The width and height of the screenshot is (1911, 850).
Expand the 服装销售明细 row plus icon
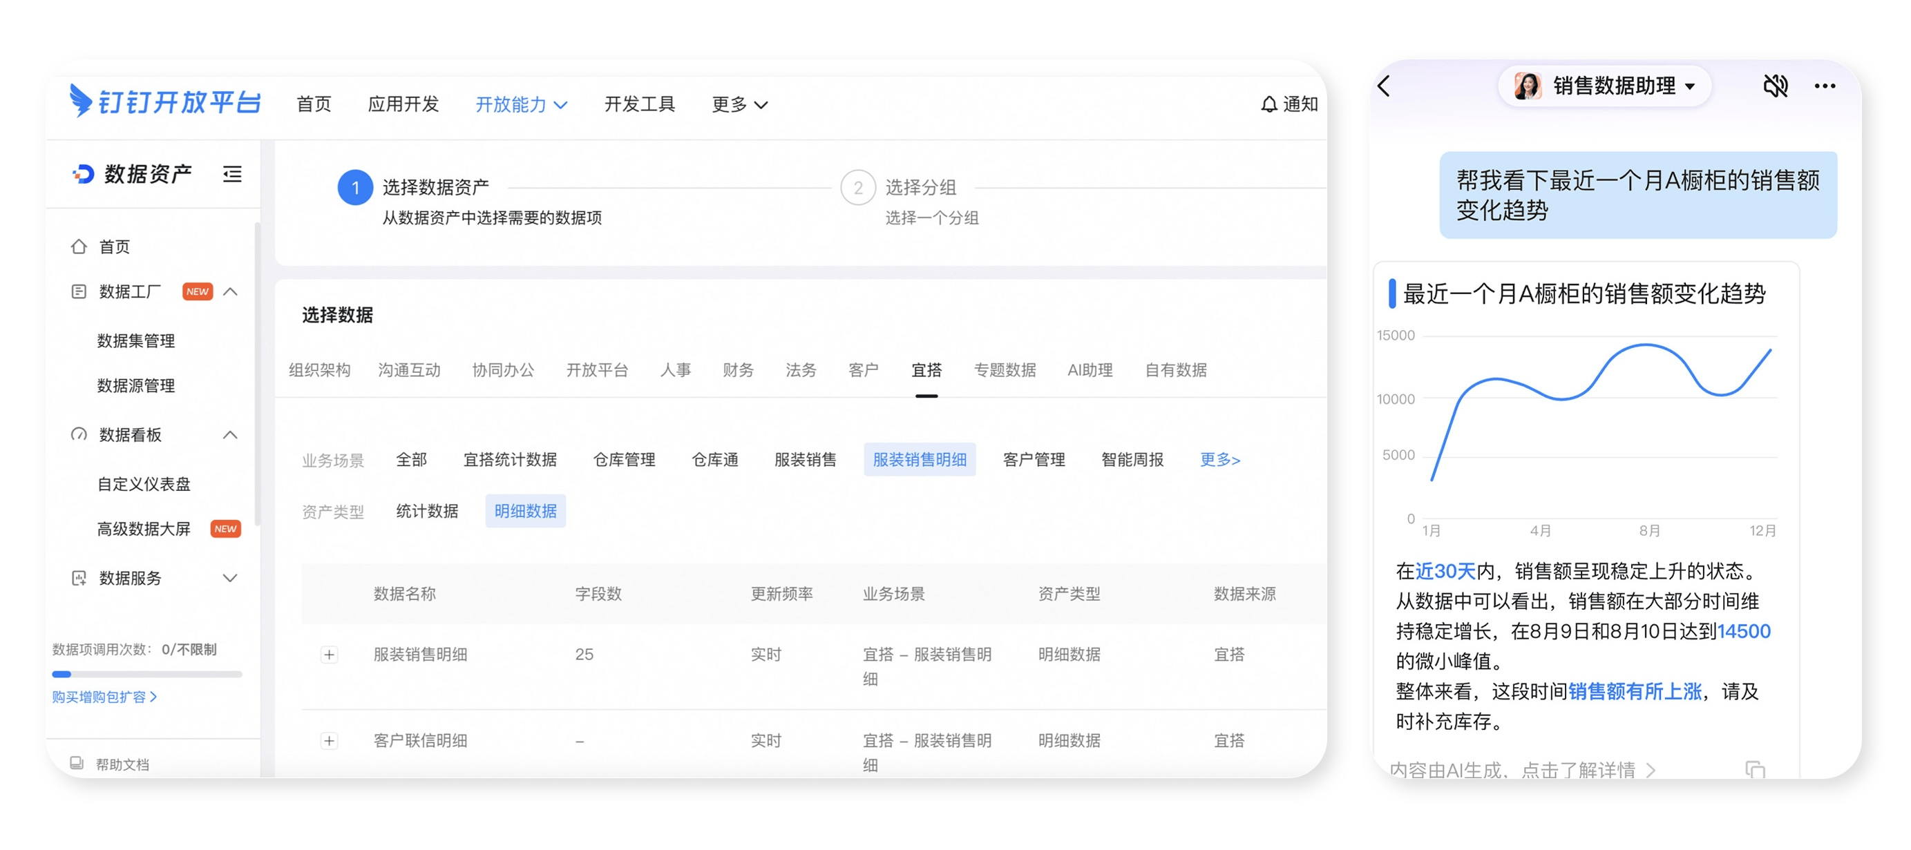click(x=330, y=655)
